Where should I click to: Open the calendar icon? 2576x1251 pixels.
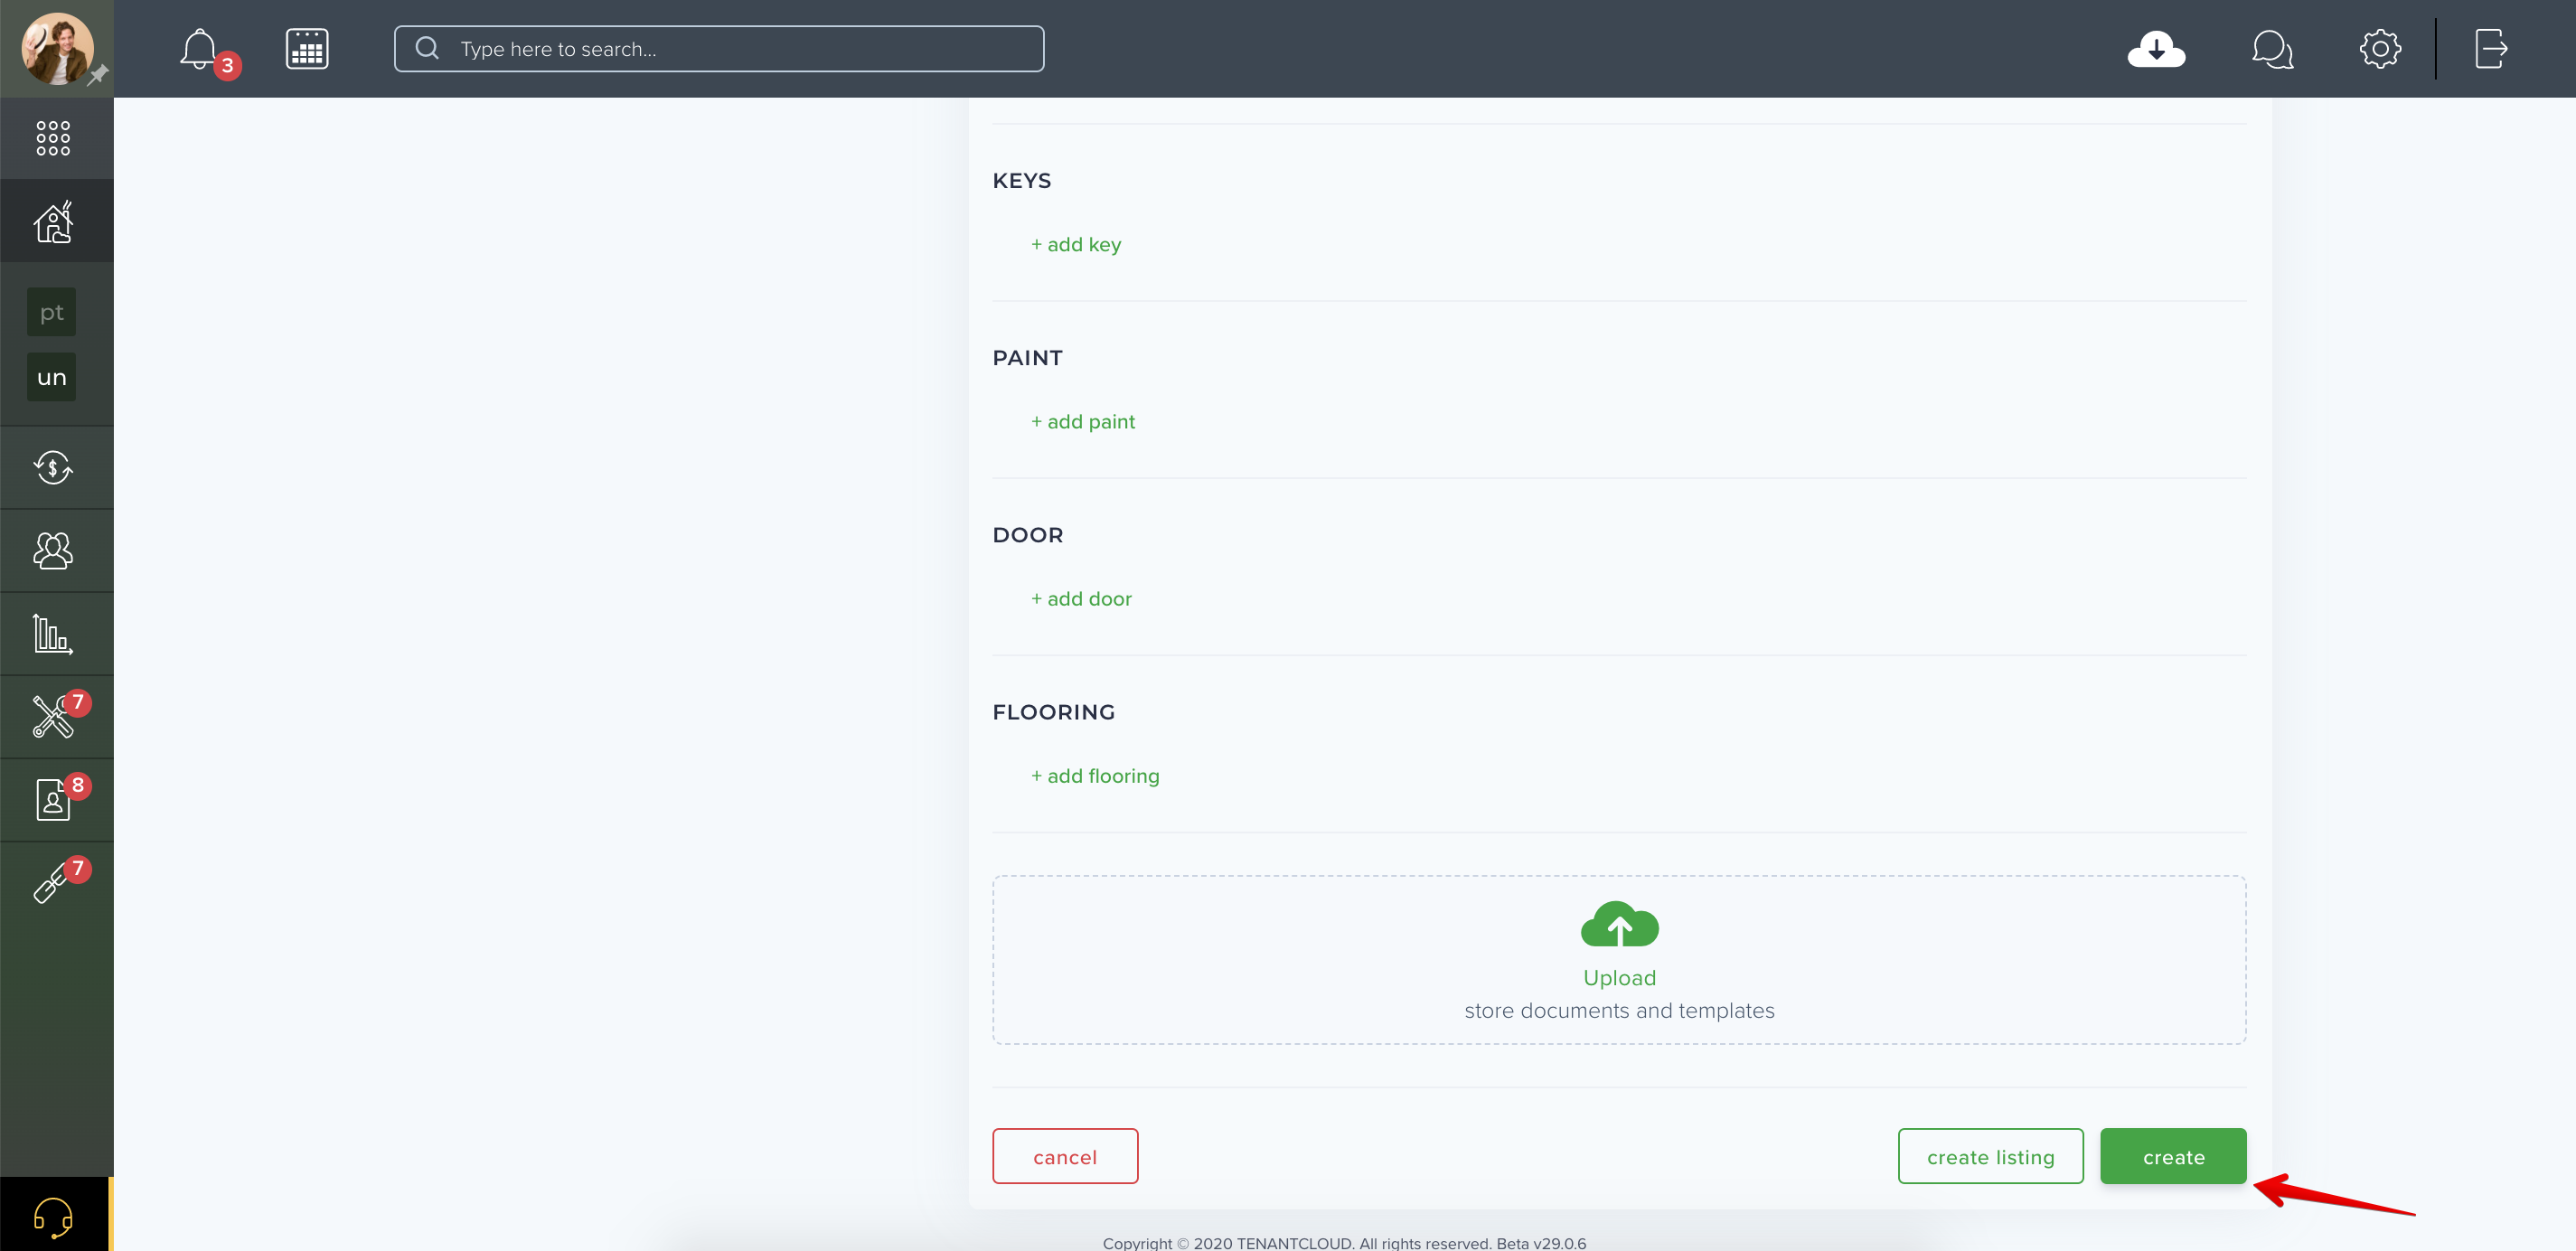pyautogui.click(x=307, y=49)
